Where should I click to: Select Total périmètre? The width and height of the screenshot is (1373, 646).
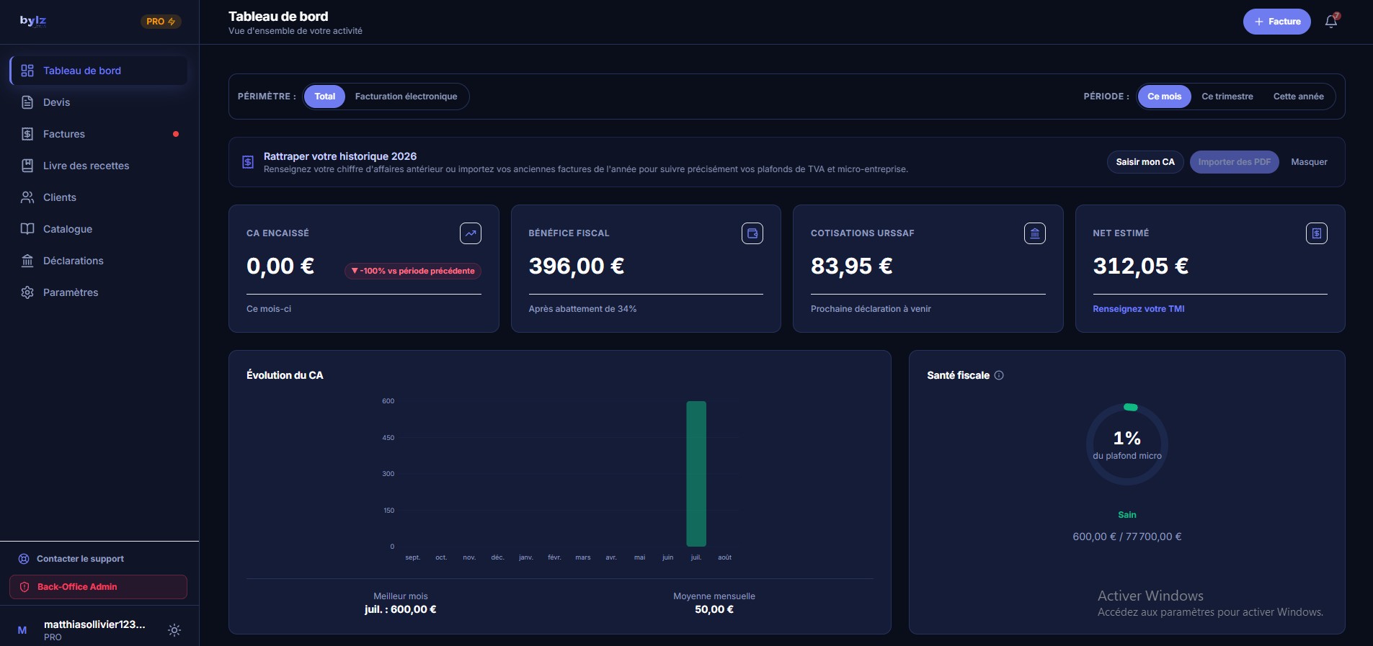324,97
